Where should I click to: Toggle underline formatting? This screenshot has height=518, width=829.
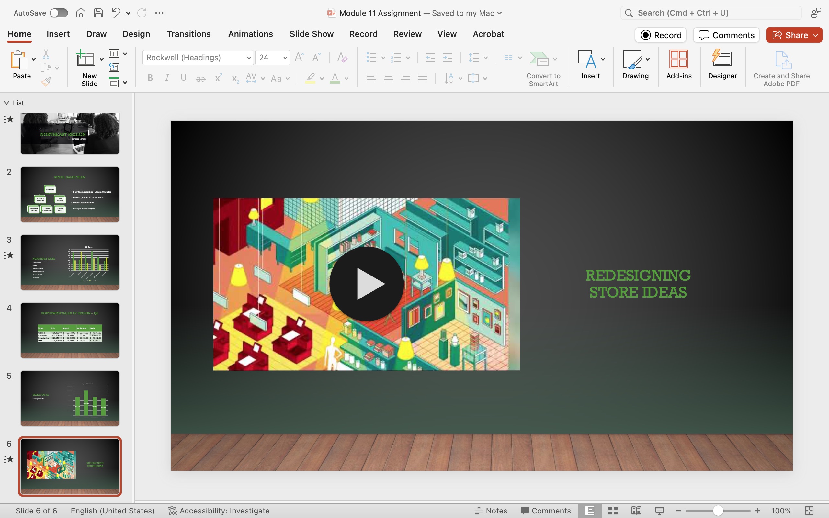(184, 78)
